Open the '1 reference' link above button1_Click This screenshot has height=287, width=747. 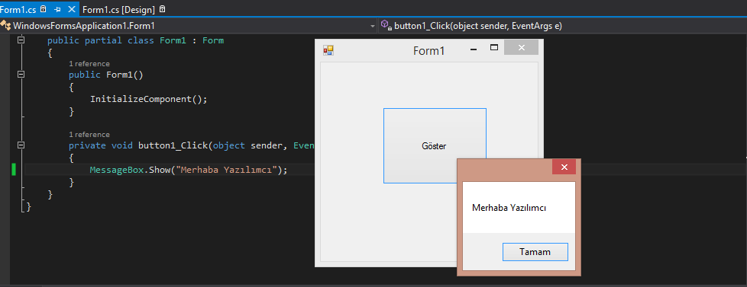(x=89, y=135)
